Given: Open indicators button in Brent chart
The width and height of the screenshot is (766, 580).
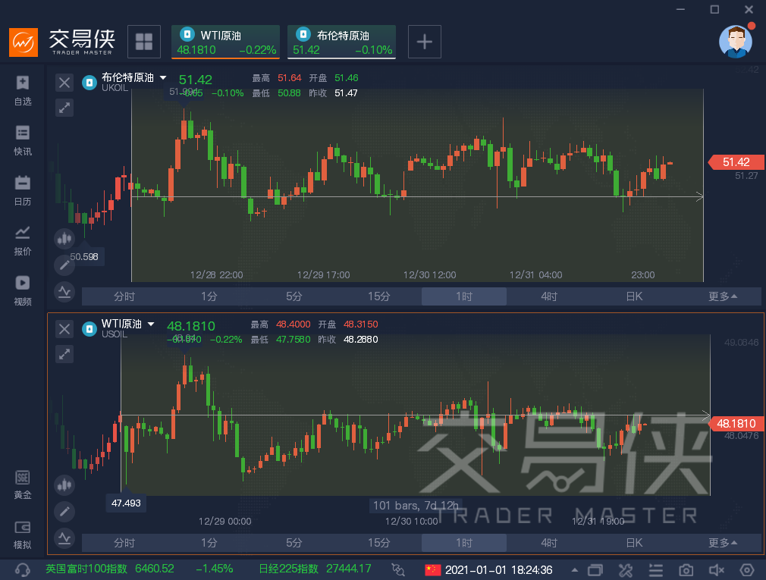Looking at the screenshot, I should point(64,292).
